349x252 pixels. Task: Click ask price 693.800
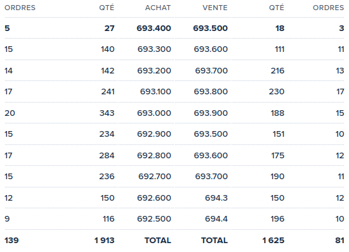coord(211,91)
